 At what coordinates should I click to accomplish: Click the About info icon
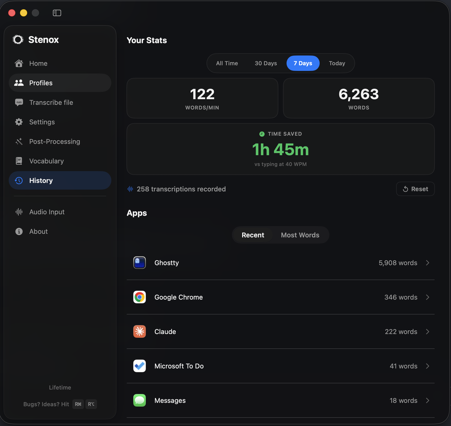tap(19, 231)
